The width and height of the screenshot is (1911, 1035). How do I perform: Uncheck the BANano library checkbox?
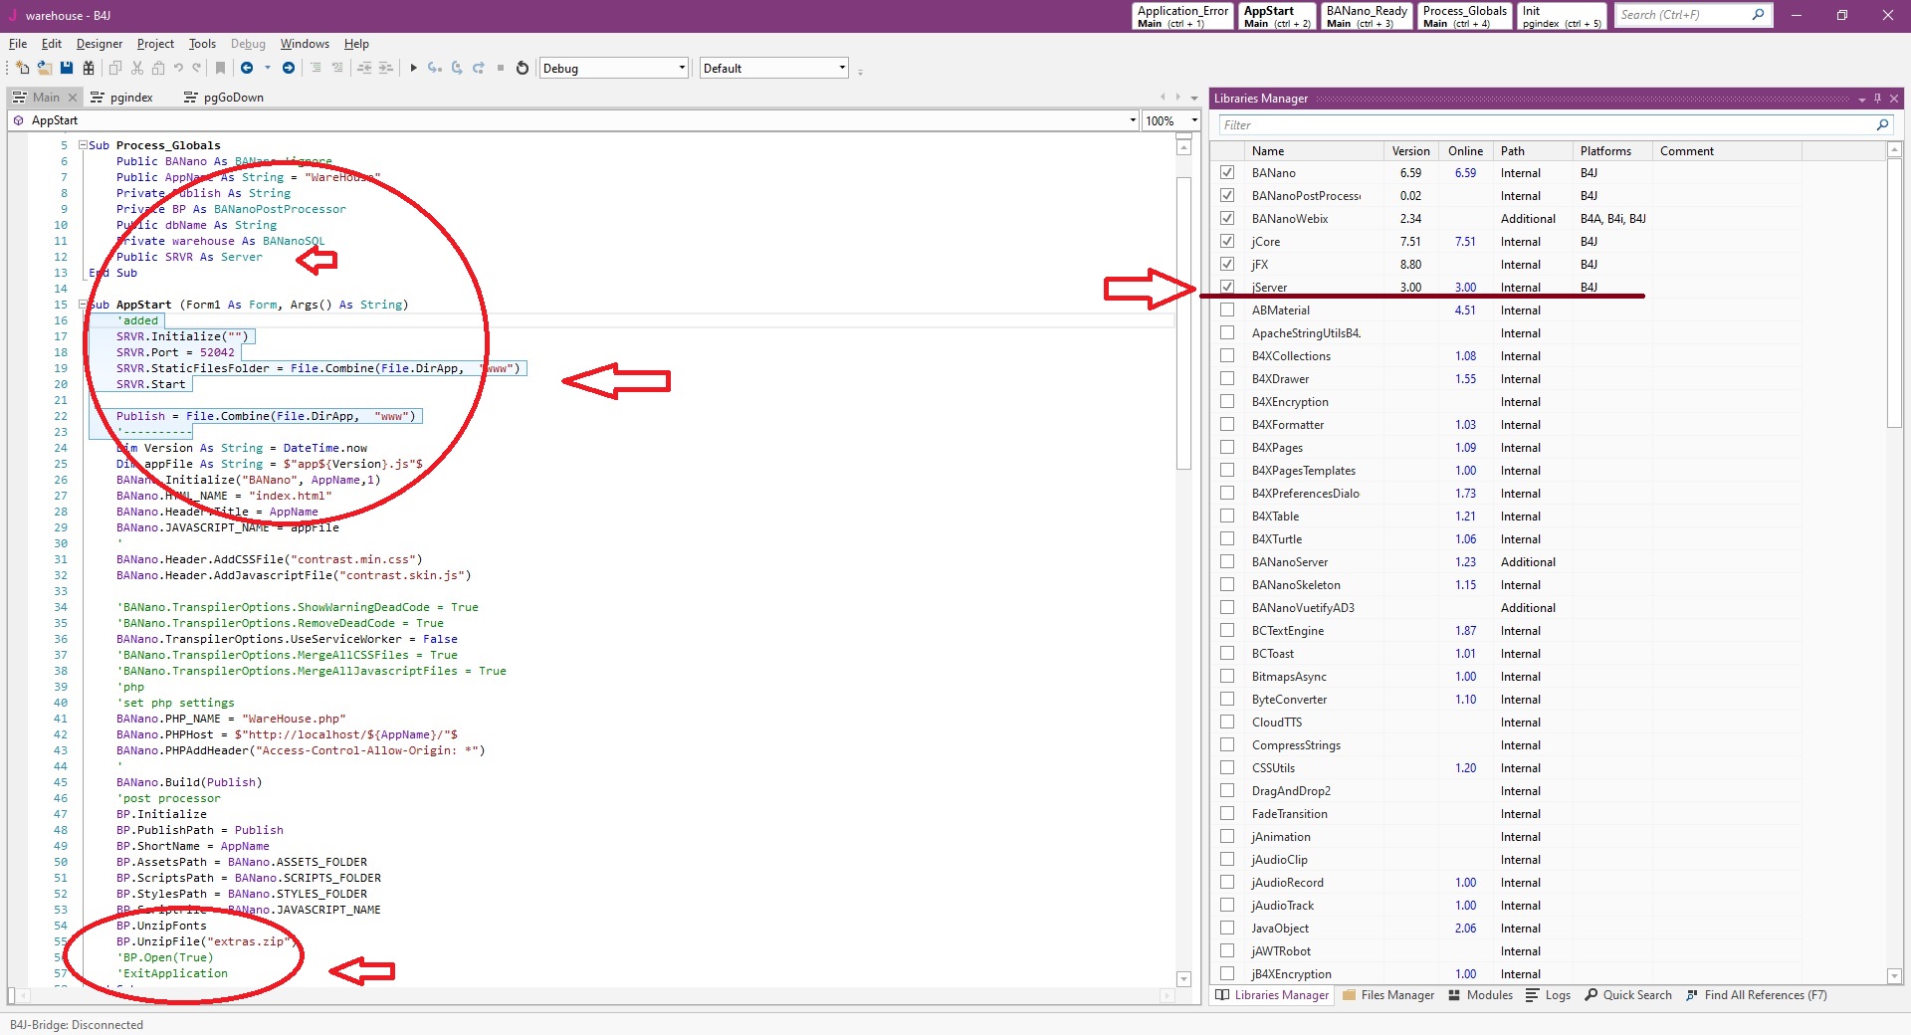click(x=1227, y=172)
